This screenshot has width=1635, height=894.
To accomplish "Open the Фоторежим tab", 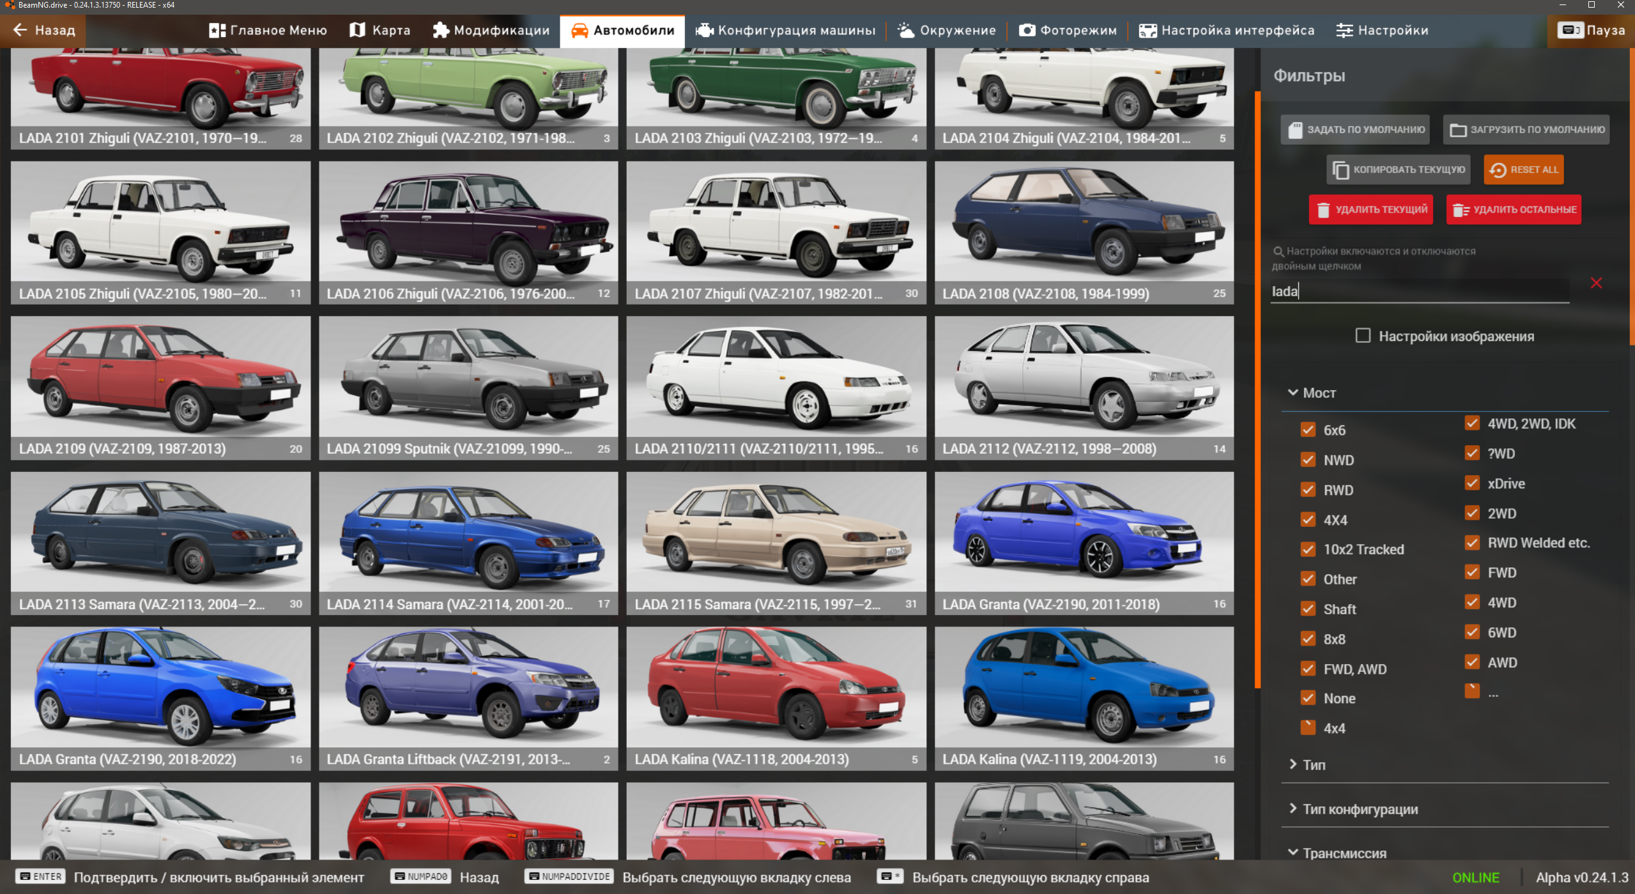I will tap(1068, 30).
